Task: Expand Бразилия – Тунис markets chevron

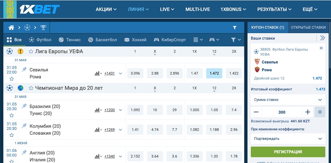Action: (x=120, y=110)
